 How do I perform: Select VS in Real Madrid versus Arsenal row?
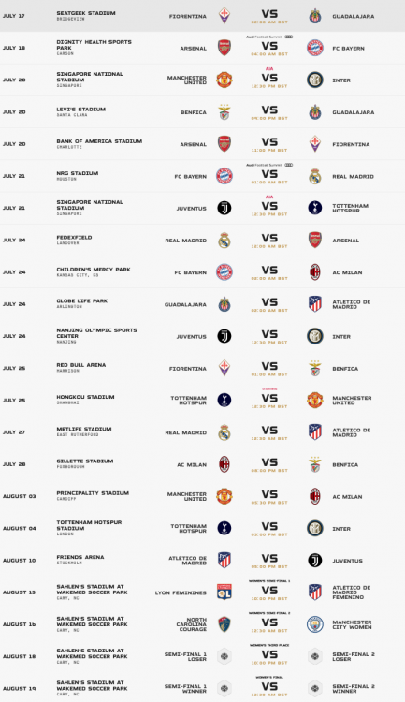[x=269, y=238]
